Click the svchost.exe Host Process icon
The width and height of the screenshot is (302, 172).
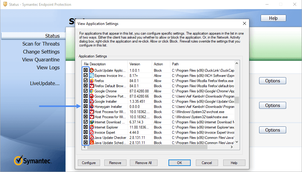(92, 112)
